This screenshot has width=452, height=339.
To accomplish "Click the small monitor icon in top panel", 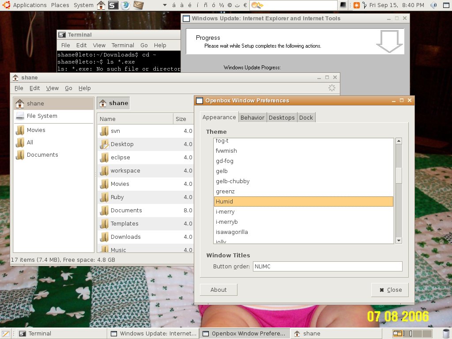I will 343,5.
